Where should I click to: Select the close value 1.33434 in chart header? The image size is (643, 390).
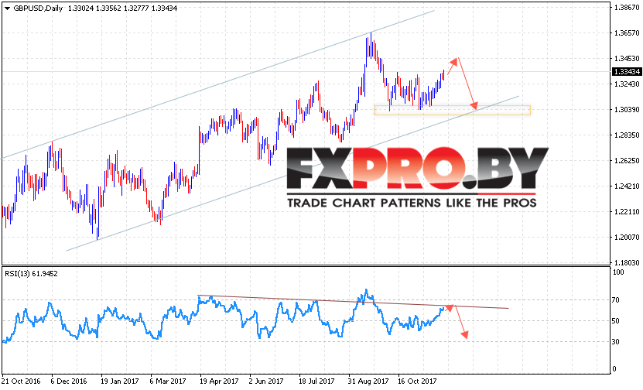pos(165,9)
